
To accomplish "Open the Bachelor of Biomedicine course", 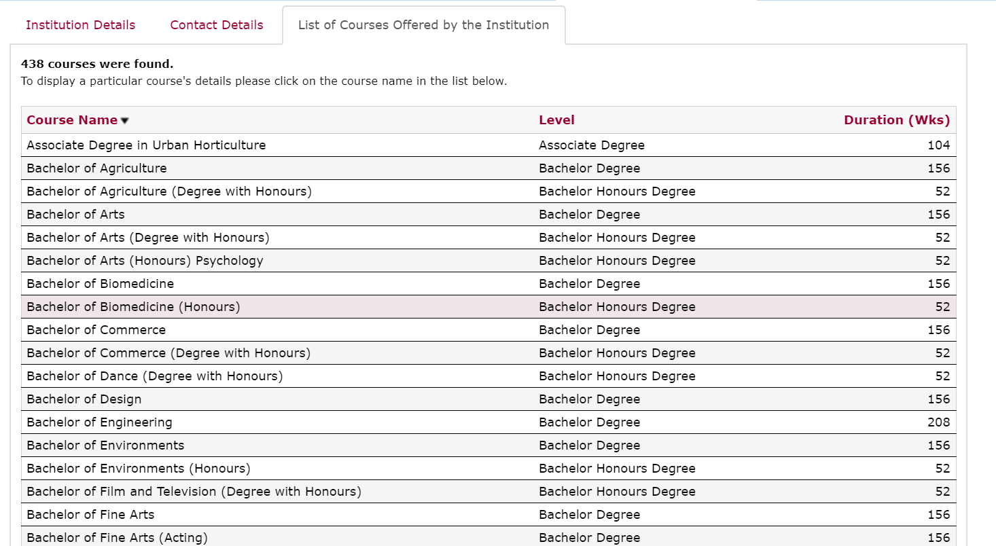I will 100,284.
